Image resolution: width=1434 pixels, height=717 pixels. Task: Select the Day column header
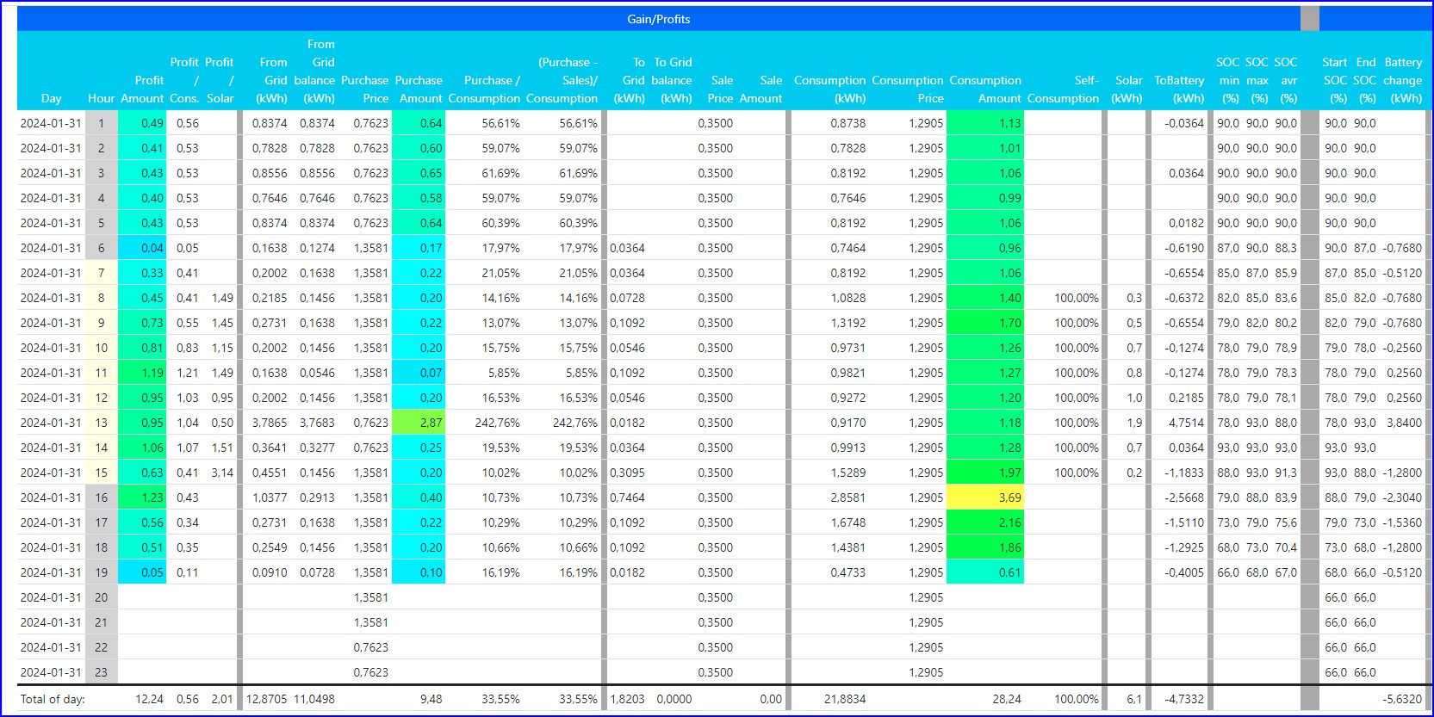(x=51, y=98)
